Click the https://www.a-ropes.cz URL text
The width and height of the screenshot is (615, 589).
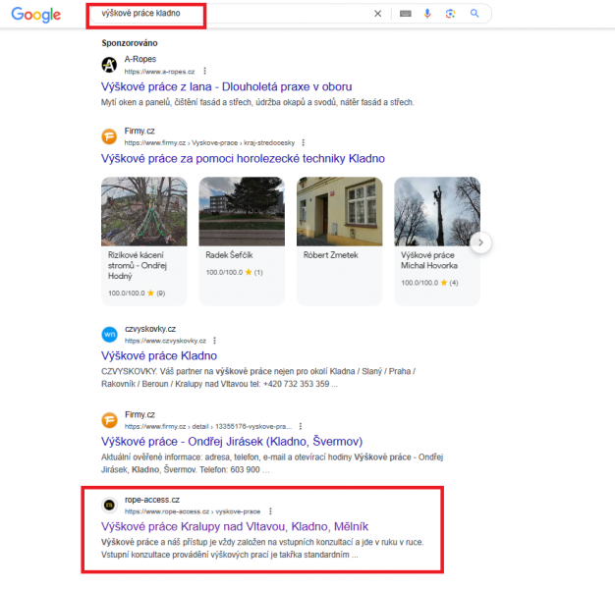[x=159, y=72]
